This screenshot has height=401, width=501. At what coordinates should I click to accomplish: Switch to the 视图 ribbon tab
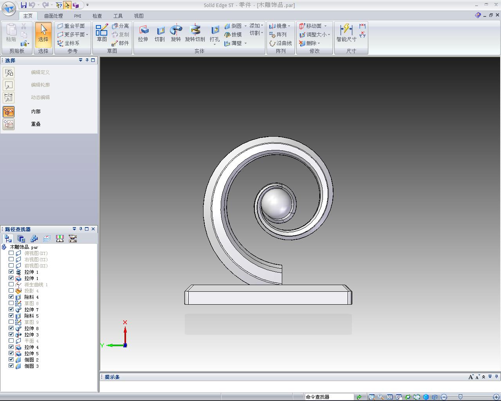pos(139,16)
